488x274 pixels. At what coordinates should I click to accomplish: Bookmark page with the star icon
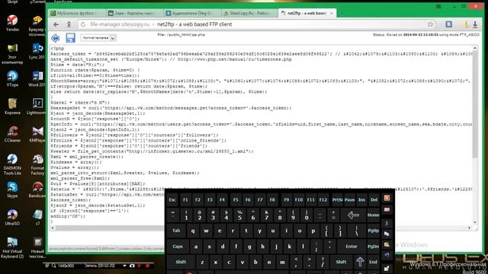pyautogui.click(x=430, y=24)
